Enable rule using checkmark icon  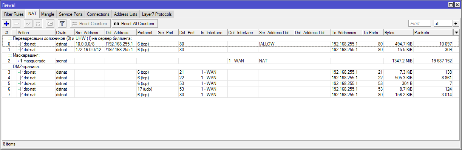pyautogui.click(x=28, y=24)
